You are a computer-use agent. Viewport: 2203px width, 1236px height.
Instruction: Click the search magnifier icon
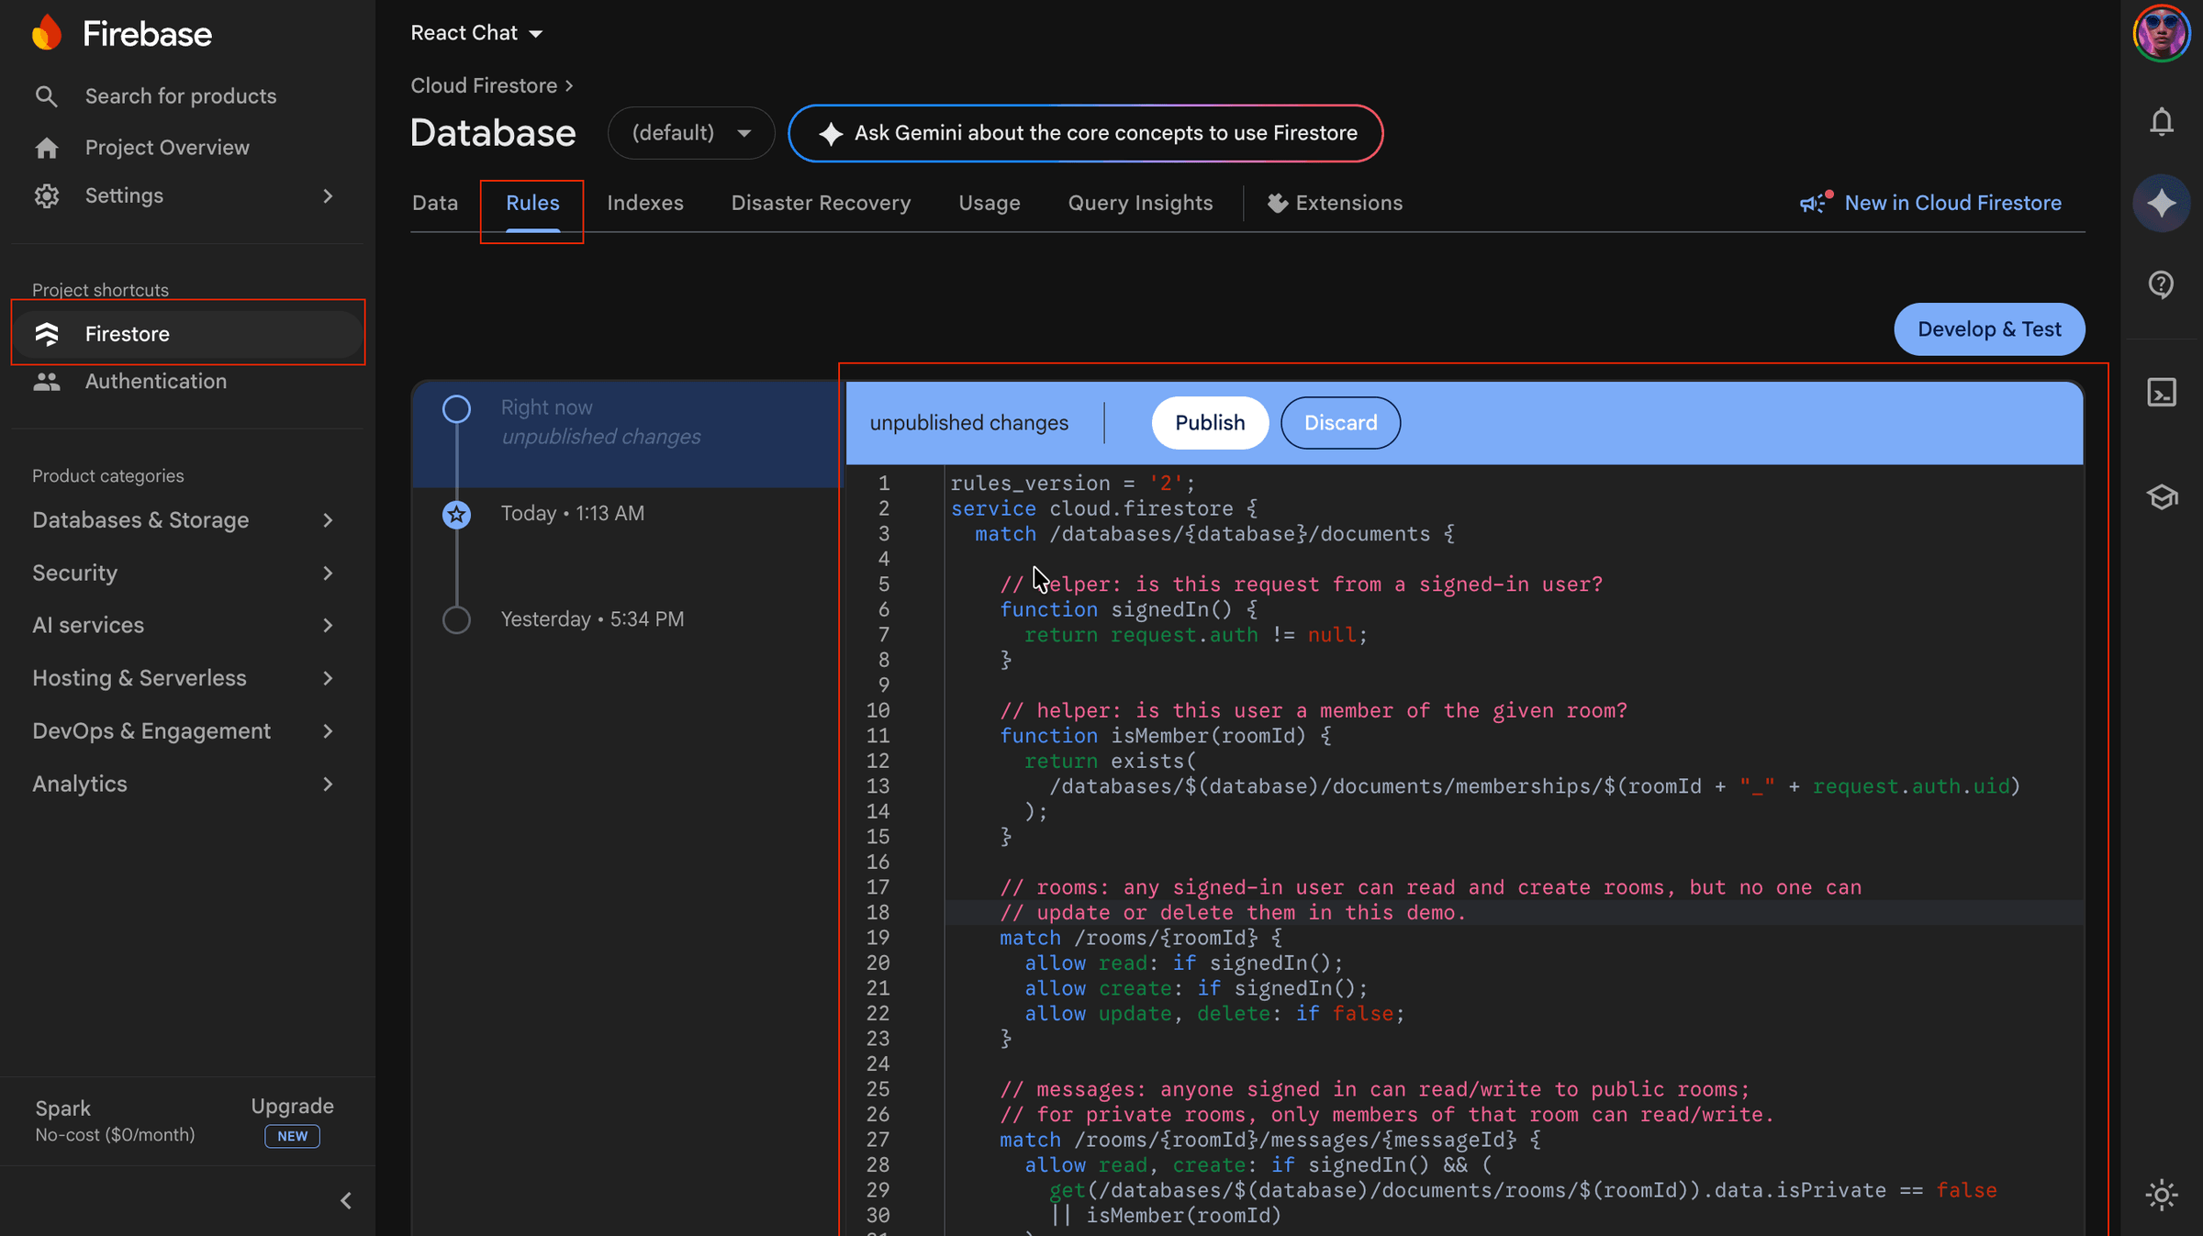click(x=46, y=96)
